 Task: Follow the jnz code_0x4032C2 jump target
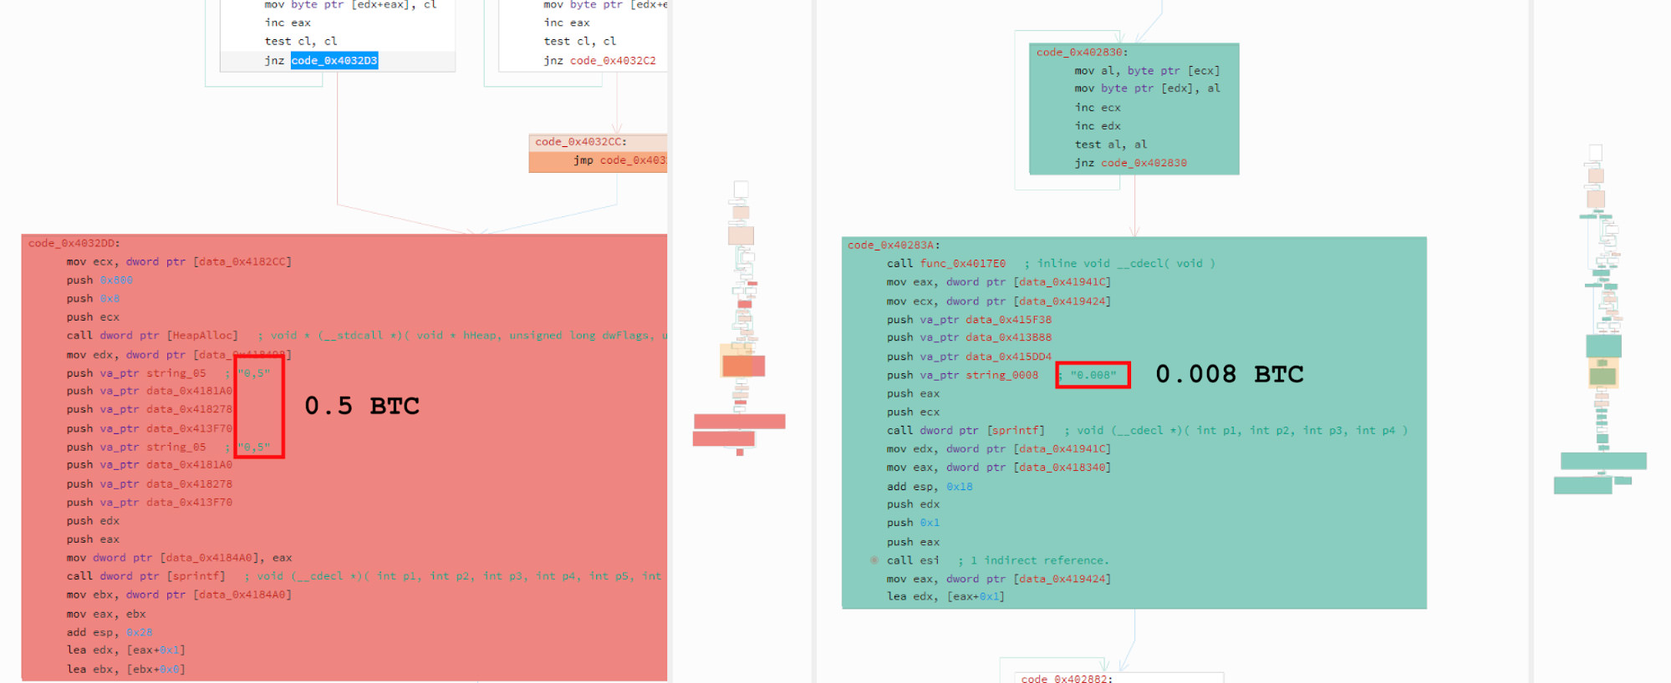(x=613, y=60)
